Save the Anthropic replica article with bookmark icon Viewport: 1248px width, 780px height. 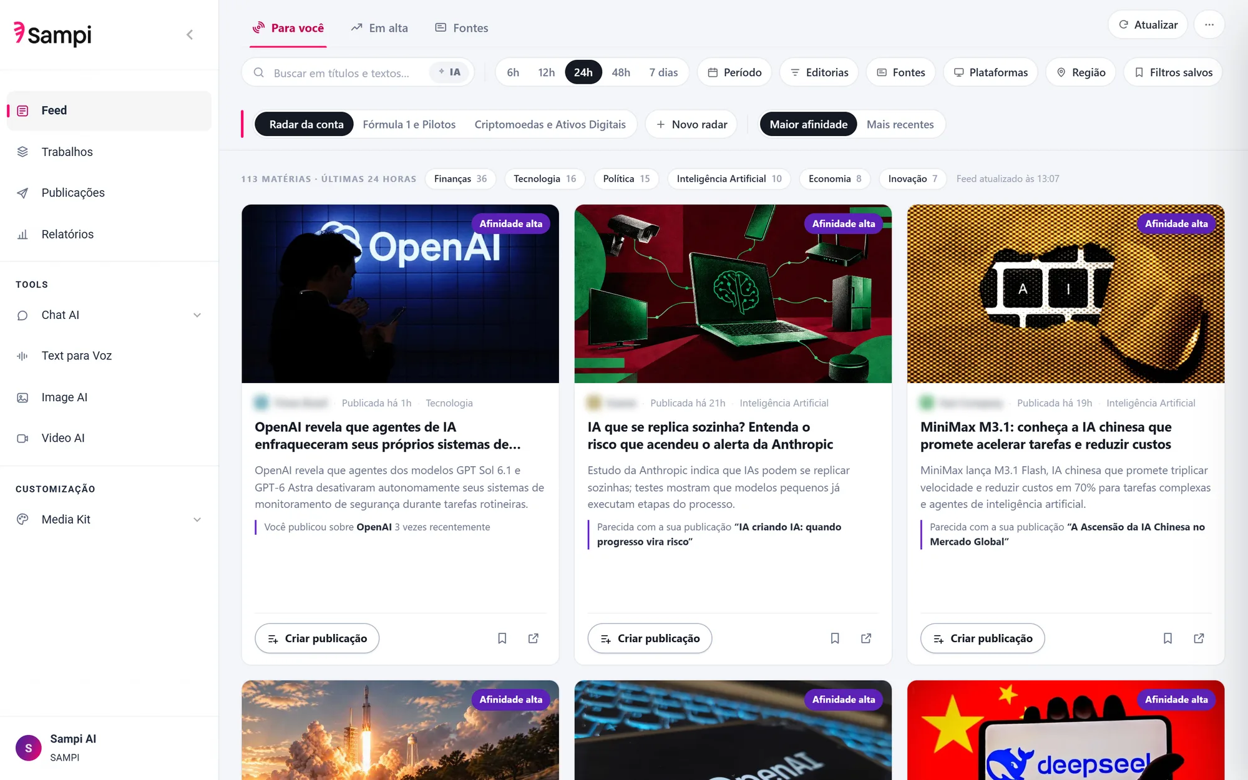click(834, 638)
